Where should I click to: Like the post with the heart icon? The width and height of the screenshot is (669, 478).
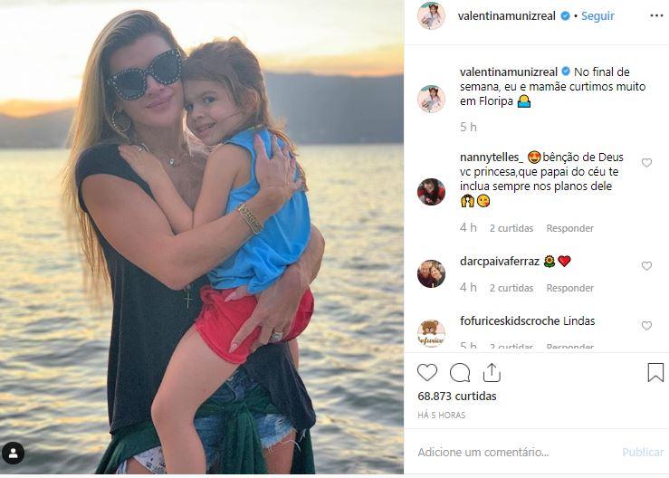[427, 373]
